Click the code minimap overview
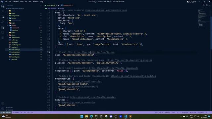Viewport: 212px width, 119px height. click(x=203, y=18)
